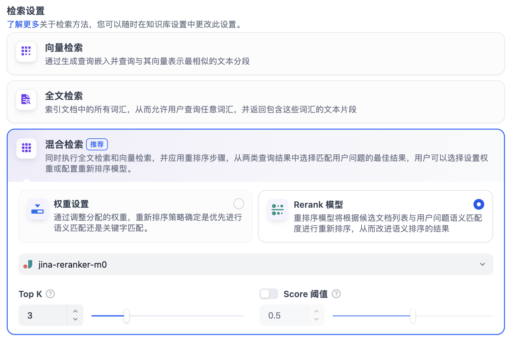Enable the Score 阈值 toggle switch
This screenshot has height=345, width=513.
[269, 294]
